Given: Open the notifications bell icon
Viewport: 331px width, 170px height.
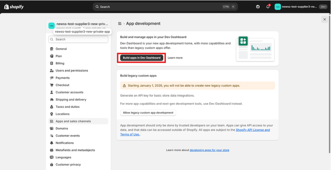Looking at the screenshot, I should coord(268,7).
